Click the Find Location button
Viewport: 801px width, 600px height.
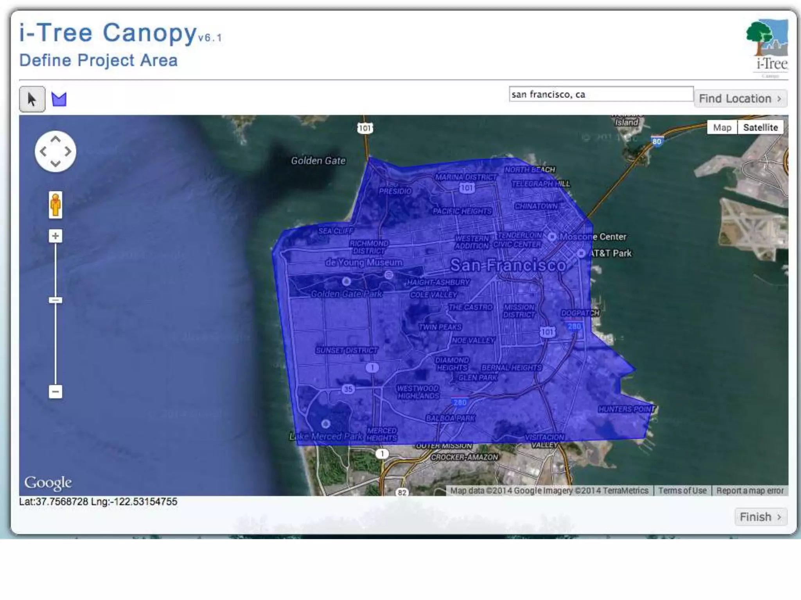[x=740, y=99]
